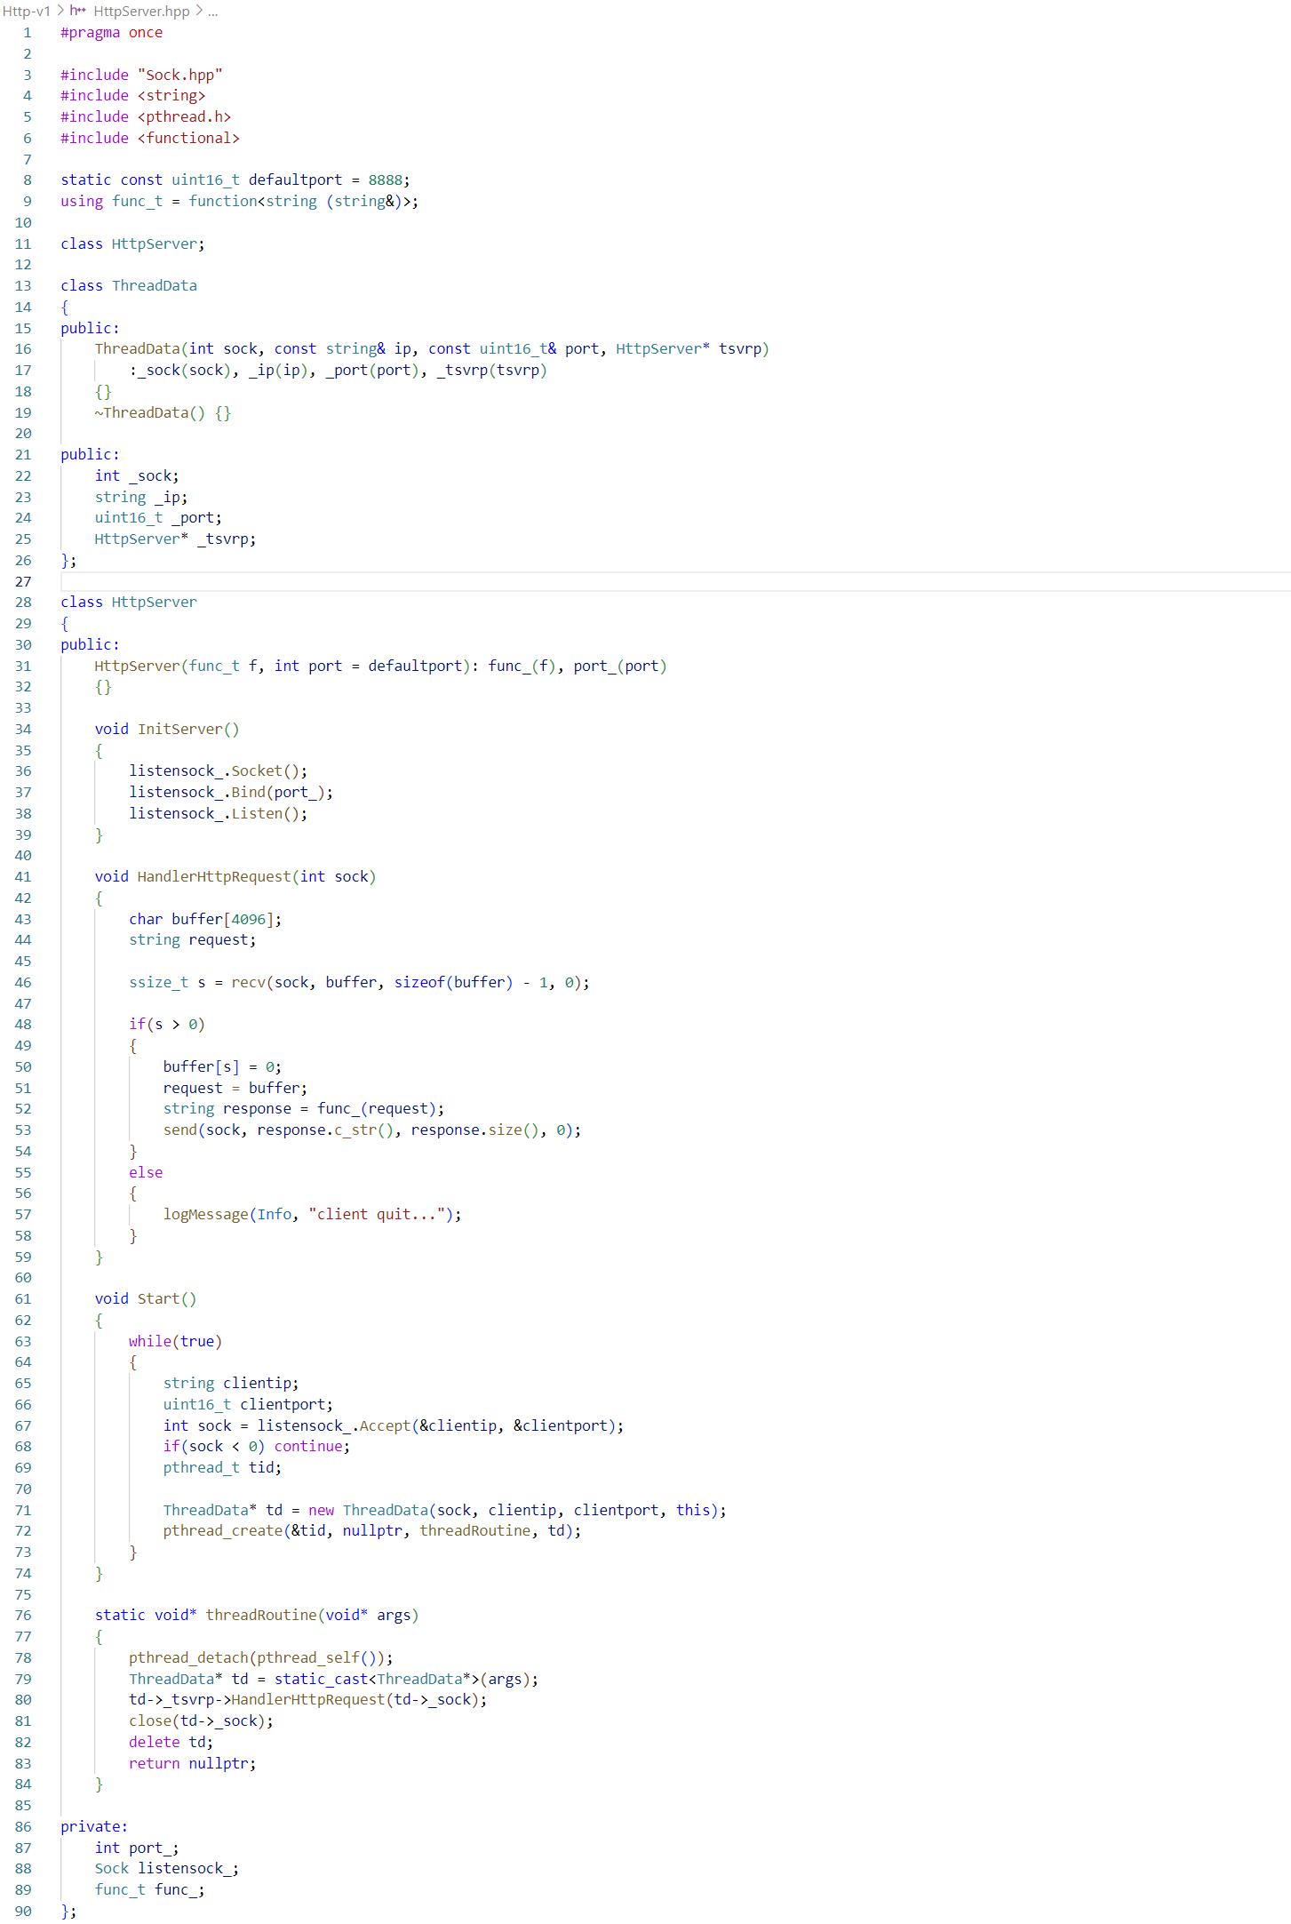
Task: Click 'string _ip;' member declaration
Action: [141, 498]
